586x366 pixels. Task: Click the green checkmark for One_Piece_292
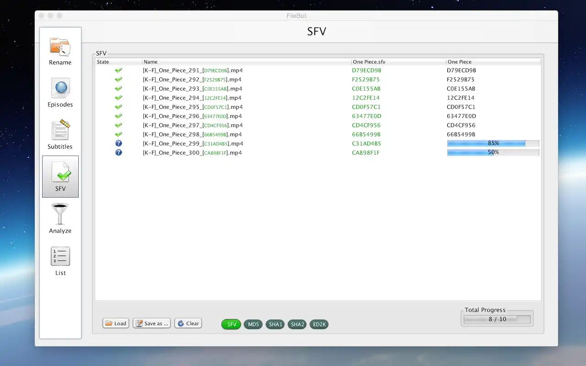click(x=119, y=80)
